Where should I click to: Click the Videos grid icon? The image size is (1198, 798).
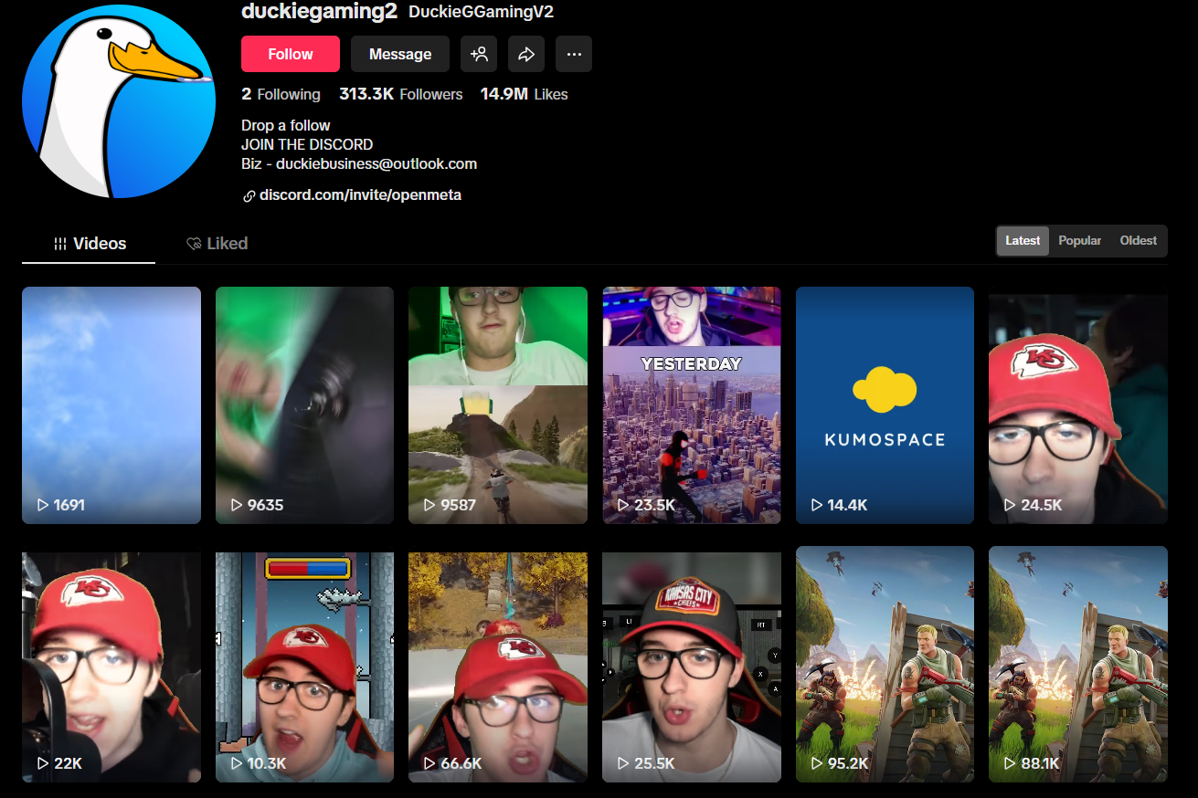[60, 243]
